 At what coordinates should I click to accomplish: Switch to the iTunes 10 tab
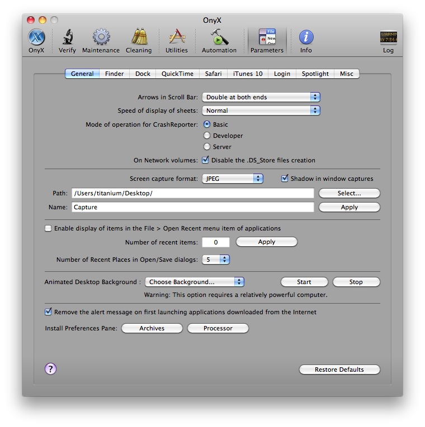pos(248,74)
